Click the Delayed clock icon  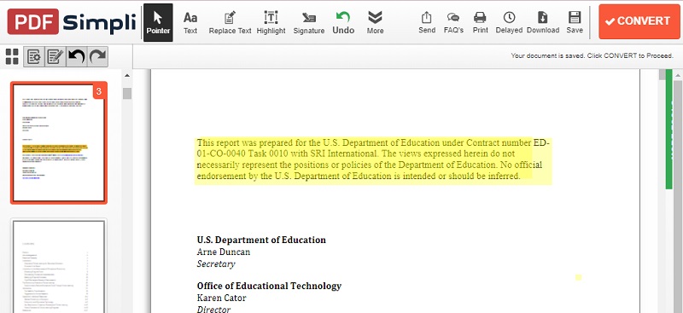pos(509,17)
